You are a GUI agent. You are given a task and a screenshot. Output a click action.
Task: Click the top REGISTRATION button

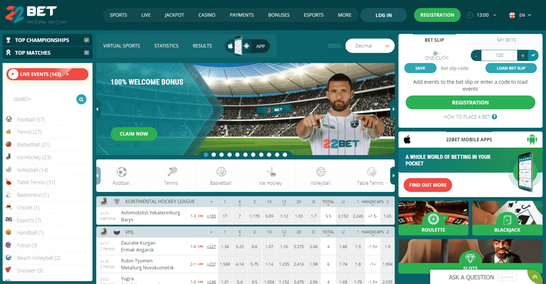437,15
